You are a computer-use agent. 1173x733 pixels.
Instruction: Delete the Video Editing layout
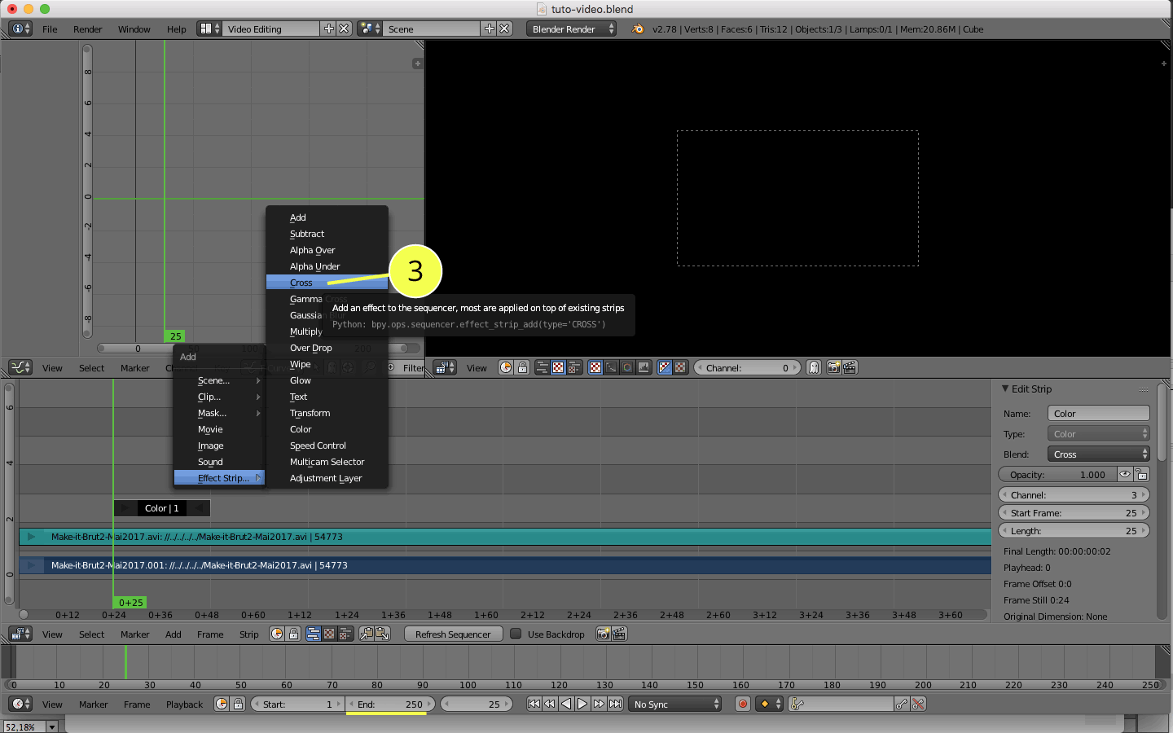344,29
